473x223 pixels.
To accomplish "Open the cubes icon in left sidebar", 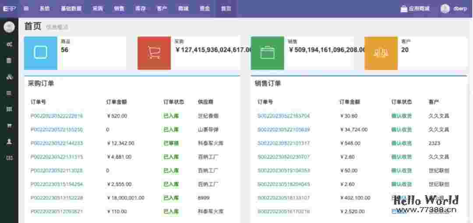I will pos(9,77).
